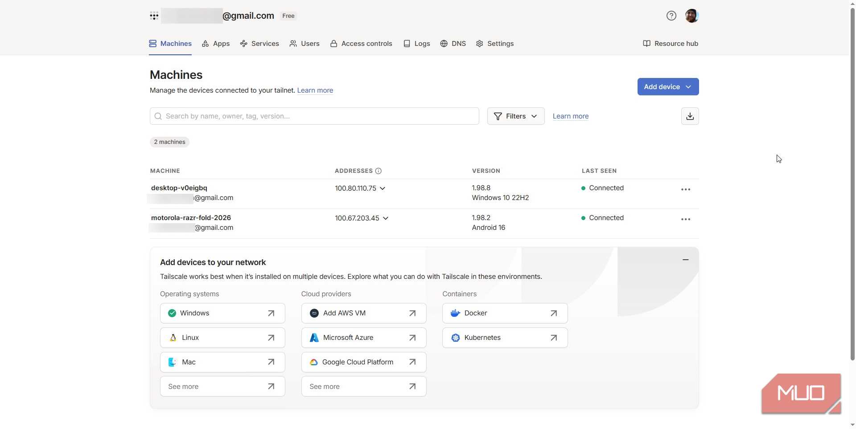Expand the Add device dropdown button

pos(668,87)
